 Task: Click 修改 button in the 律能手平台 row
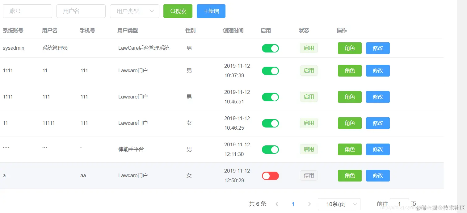pos(378,149)
